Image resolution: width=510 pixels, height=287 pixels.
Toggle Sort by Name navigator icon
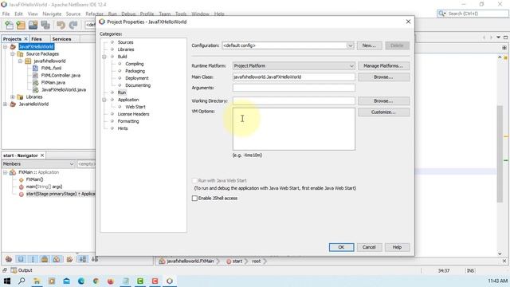83,259
